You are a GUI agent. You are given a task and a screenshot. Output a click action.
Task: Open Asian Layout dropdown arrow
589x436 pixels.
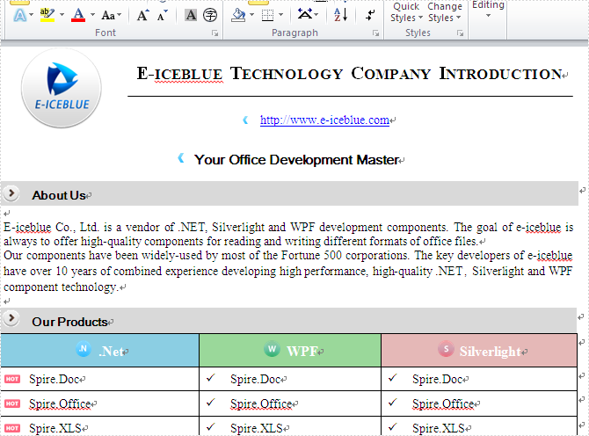pyautogui.click(x=316, y=15)
